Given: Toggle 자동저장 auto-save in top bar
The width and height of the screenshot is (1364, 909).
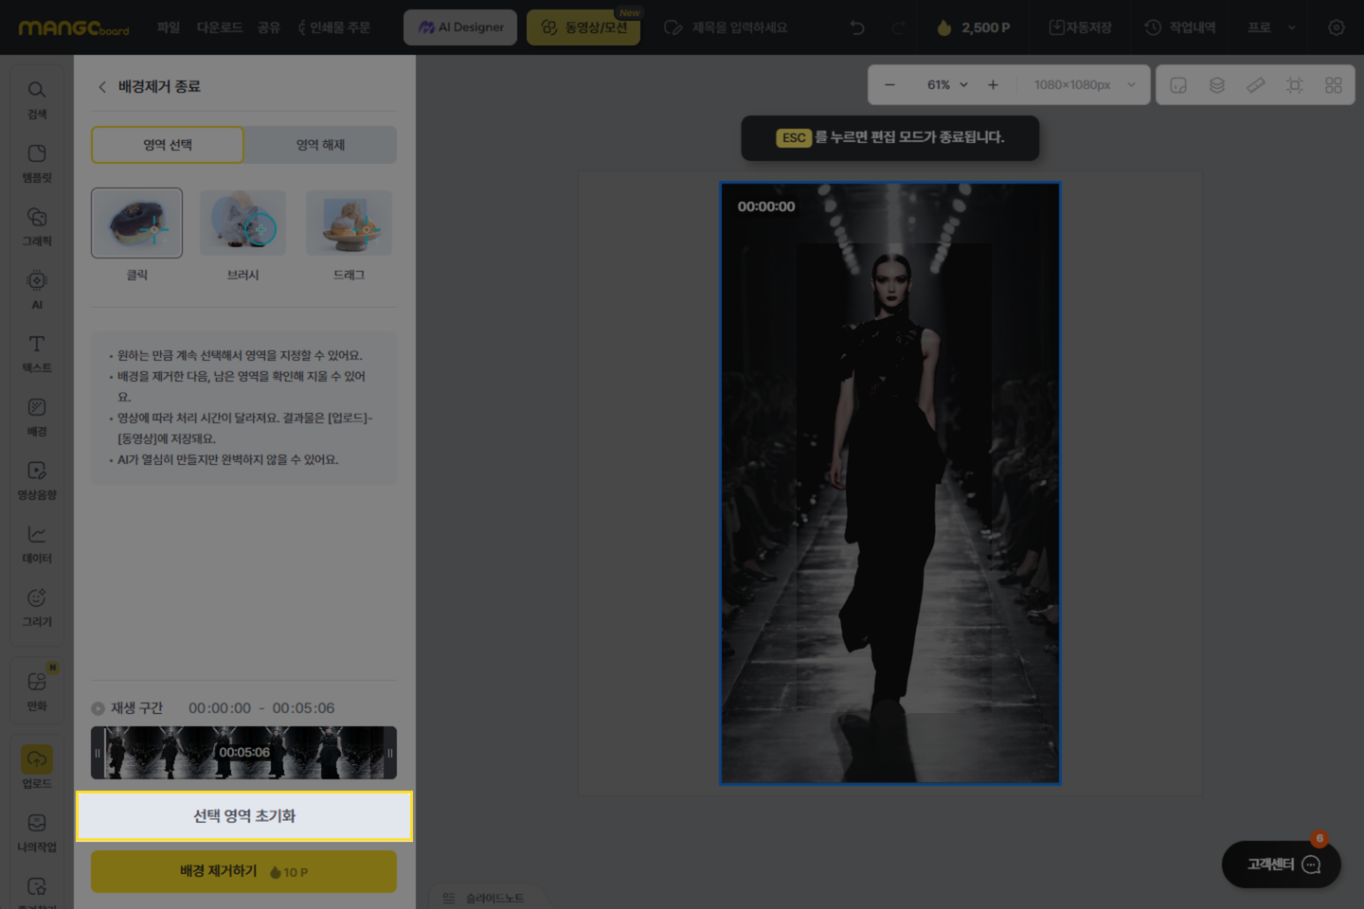Looking at the screenshot, I should [x=1081, y=27].
